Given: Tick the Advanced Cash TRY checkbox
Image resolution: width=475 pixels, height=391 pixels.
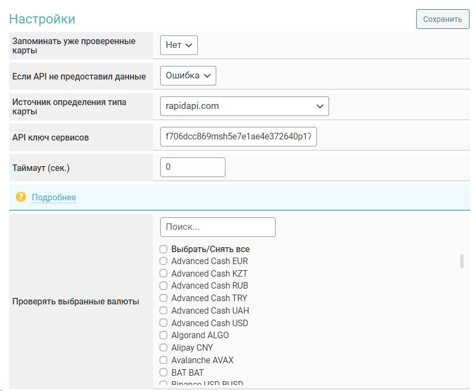Looking at the screenshot, I should [x=163, y=298].
